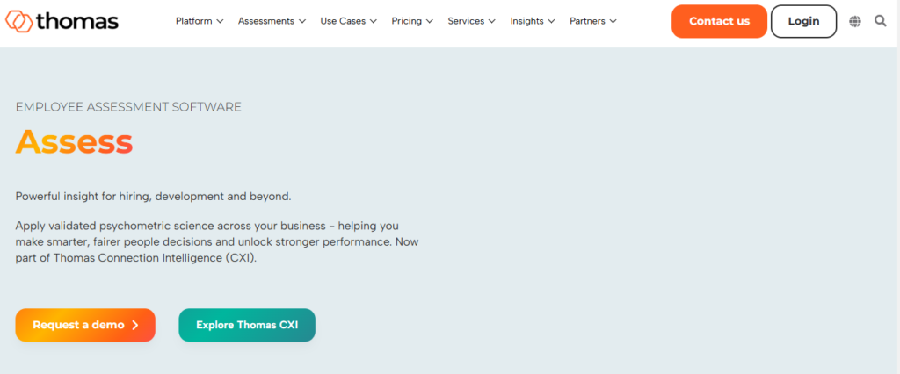Open the search magnifier icon
This screenshot has height=374, width=900.
click(881, 21)
